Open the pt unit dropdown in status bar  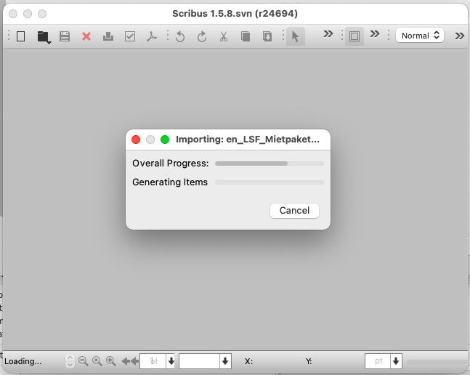point(396,360)
